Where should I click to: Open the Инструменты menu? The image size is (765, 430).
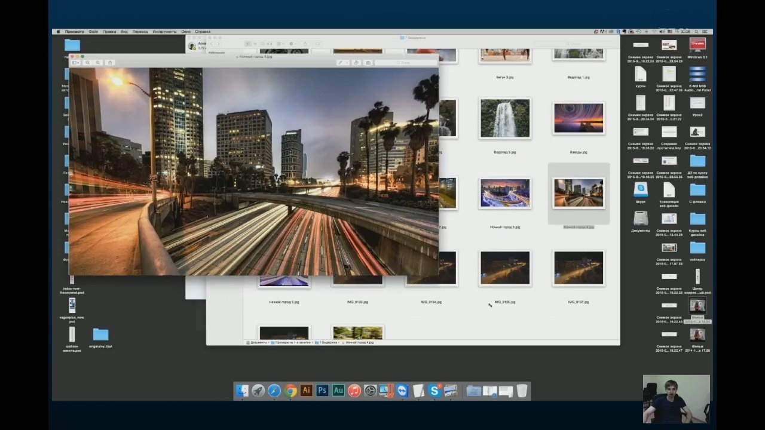tap(164, 32)
